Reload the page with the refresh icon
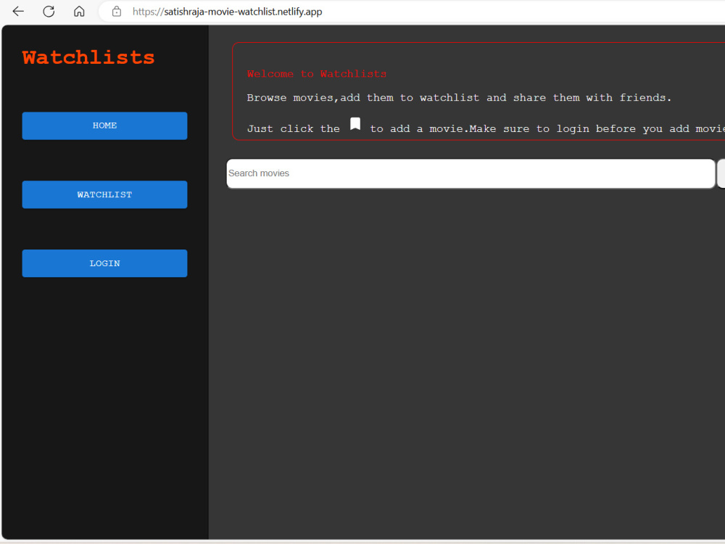Image resolution: width=725 pixels, height=544 pixels. (x=49, y=11)
